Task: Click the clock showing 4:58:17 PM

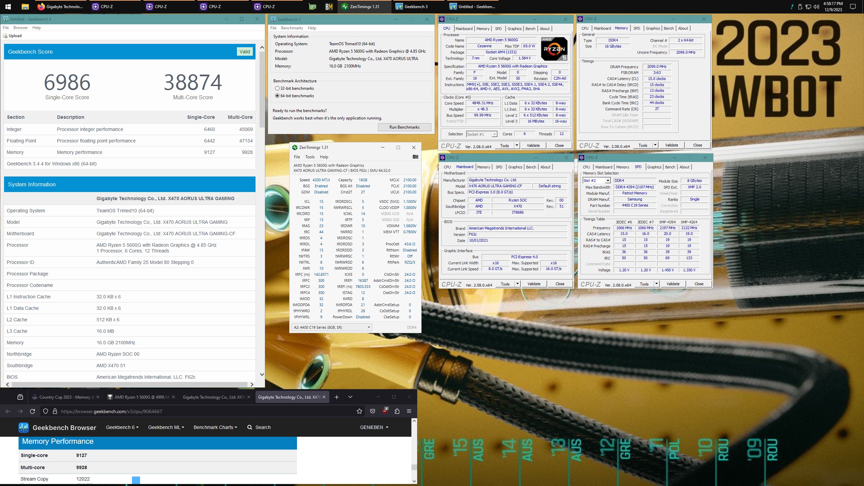Action: pyautogui.click(x=833, y=4)
